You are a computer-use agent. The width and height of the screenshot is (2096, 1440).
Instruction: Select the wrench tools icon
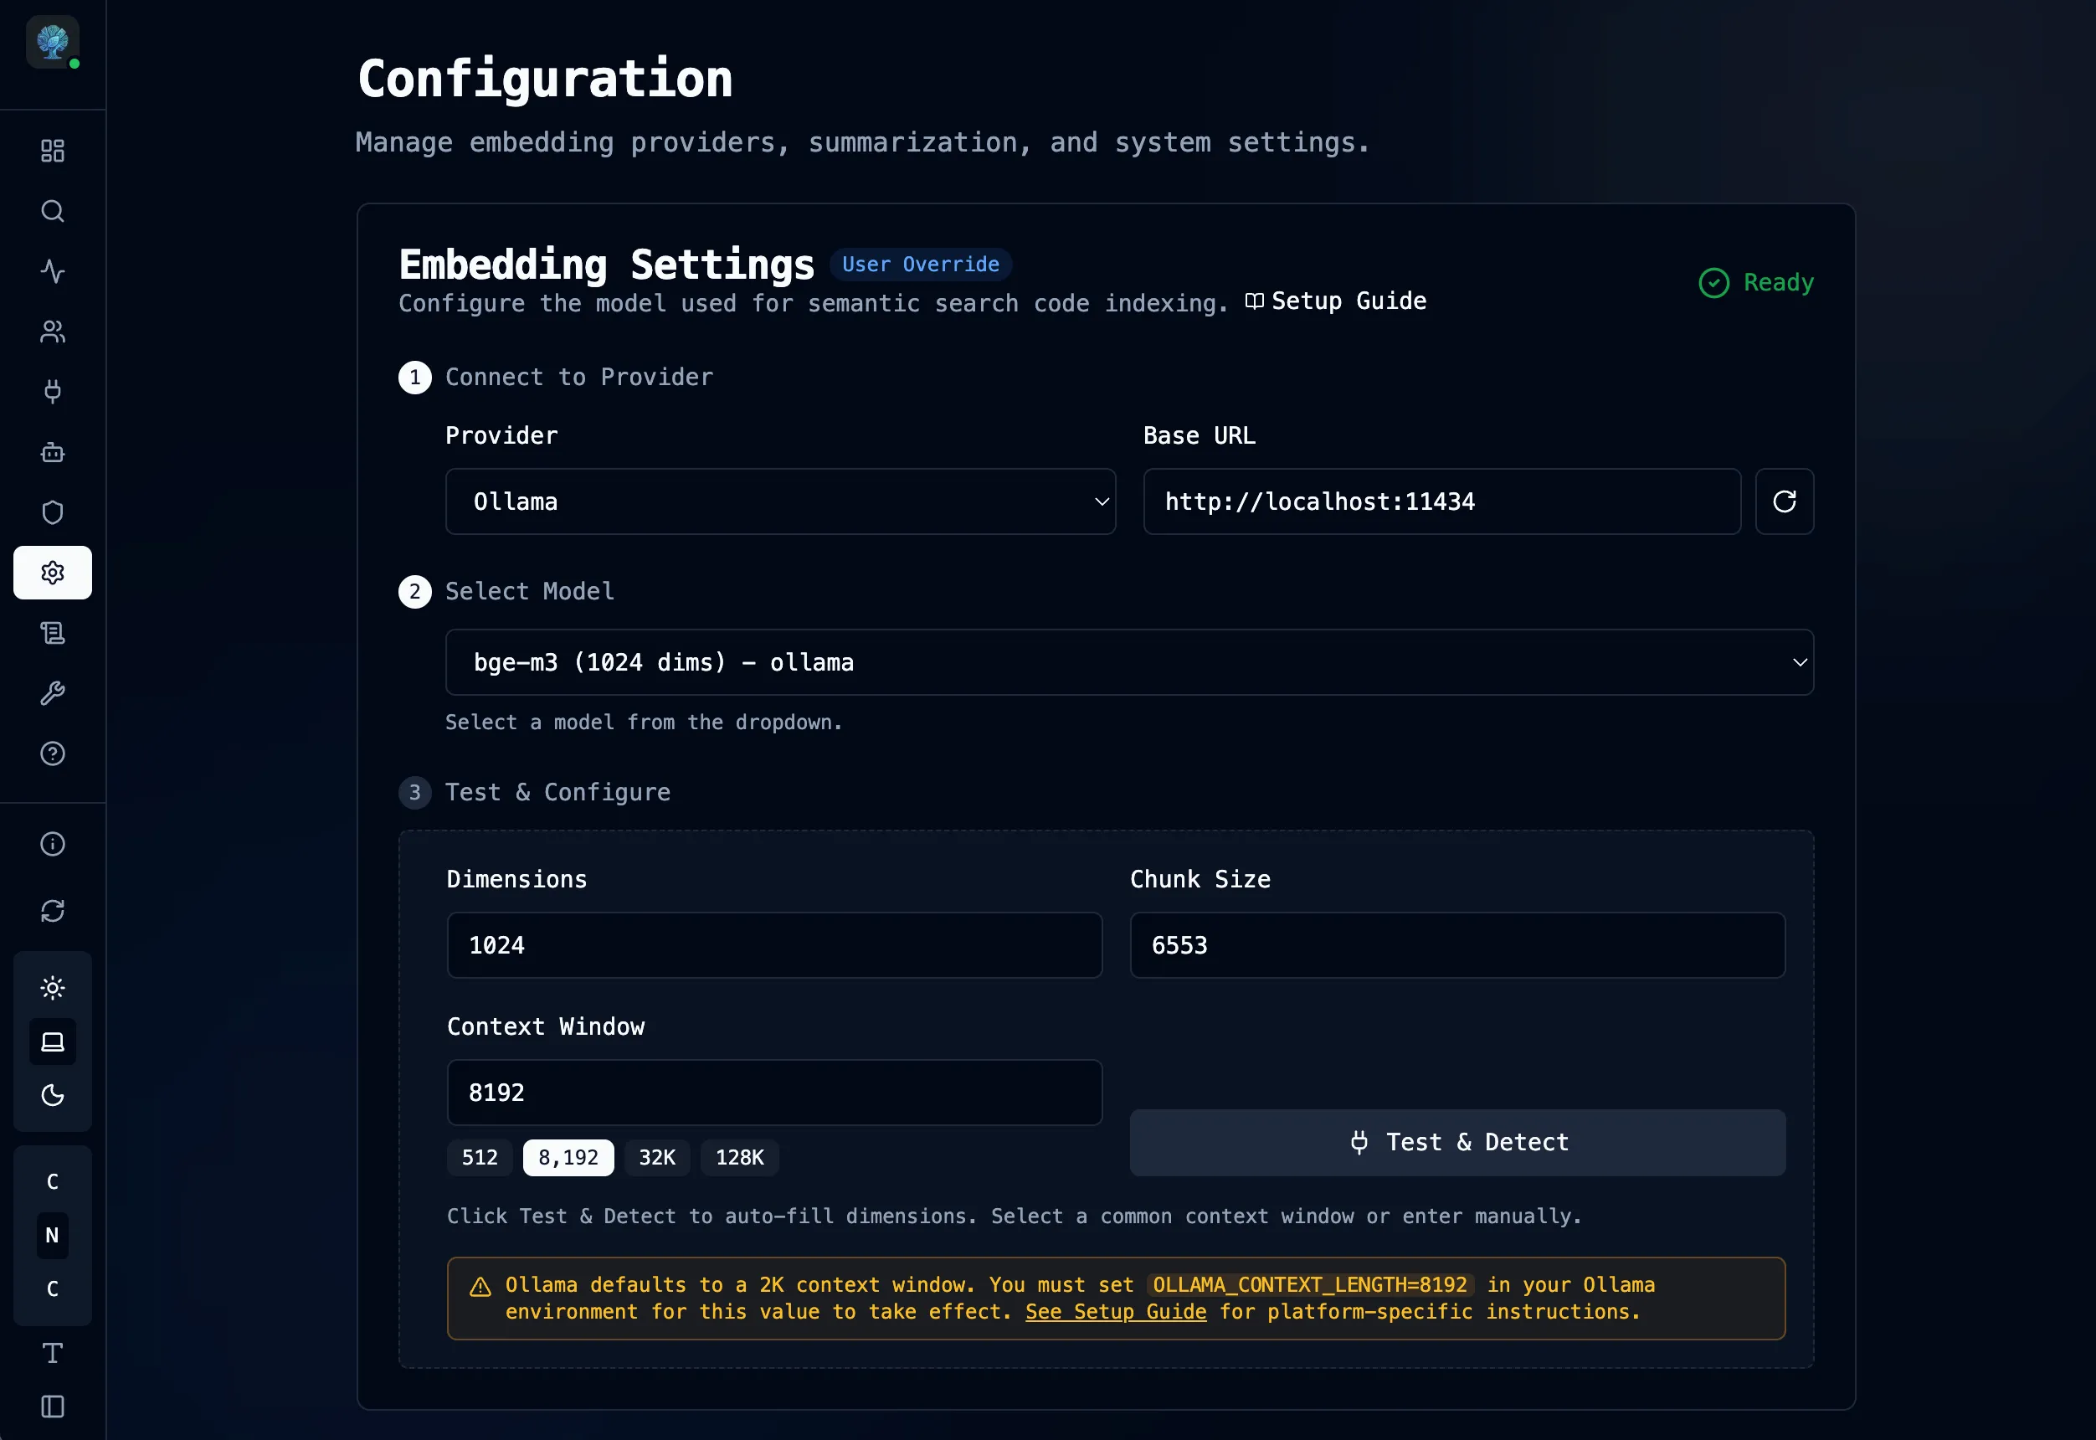point(52,692)
